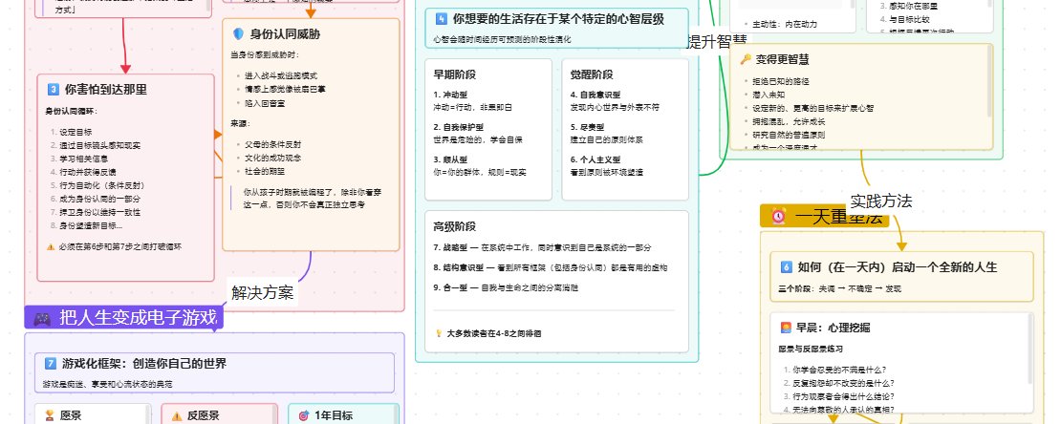The image size is (1061, 424).
Task: Click stage entry 8. 结构意识型
Action: [x=551, y=267]
